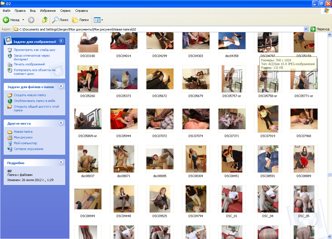Click the folder icon in the address bar
Viewport: 332px width, 239px height.
(x=16, y=29)
